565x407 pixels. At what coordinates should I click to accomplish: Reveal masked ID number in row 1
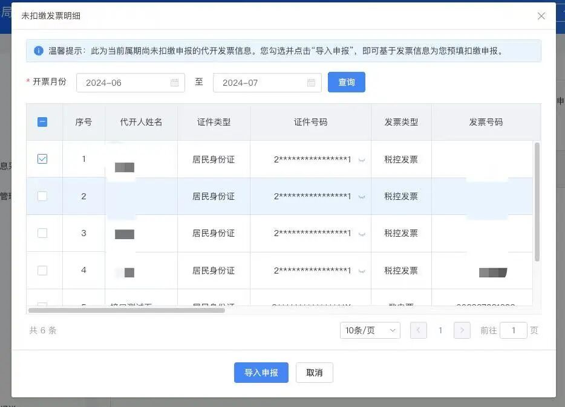362,160
